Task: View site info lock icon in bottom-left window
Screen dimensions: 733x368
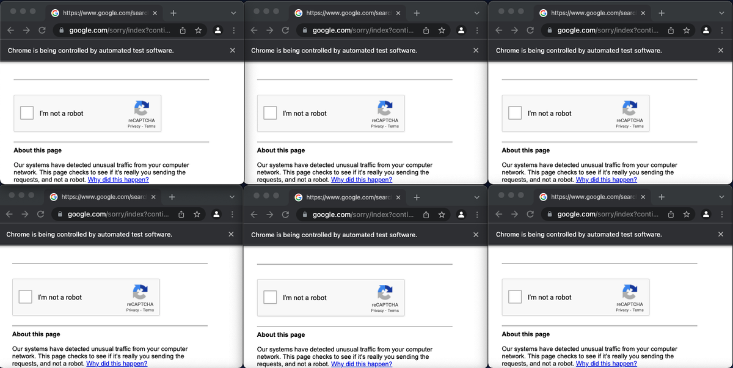Action: tap(60, 214)
